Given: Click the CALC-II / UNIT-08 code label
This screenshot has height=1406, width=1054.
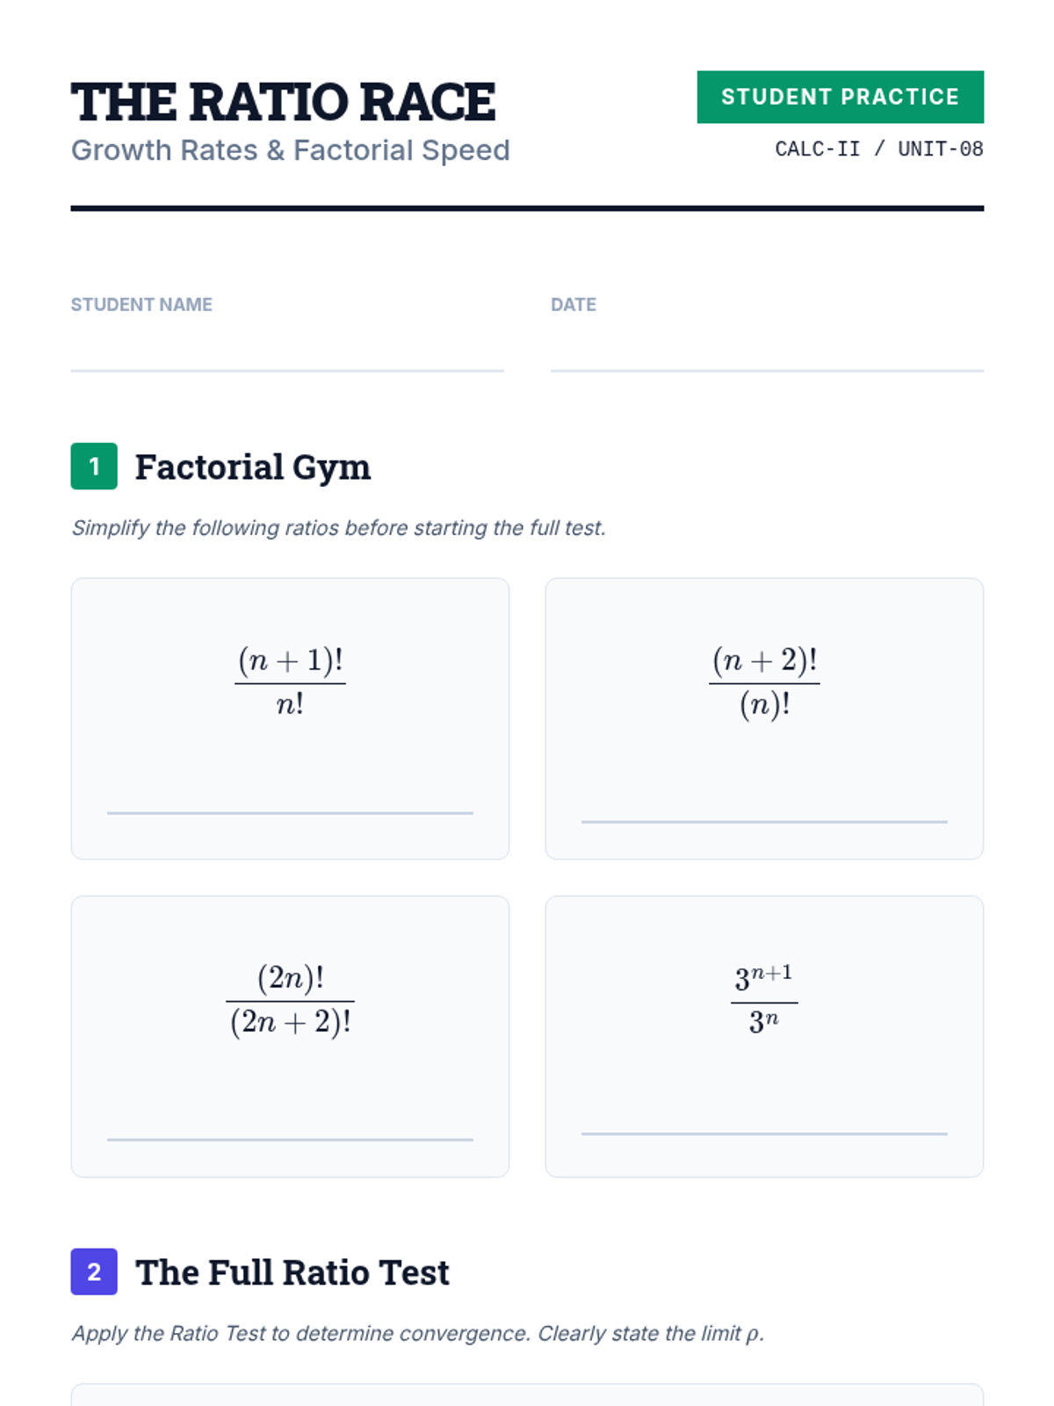Looking at the screenshot, I should [x=878, y=149].
